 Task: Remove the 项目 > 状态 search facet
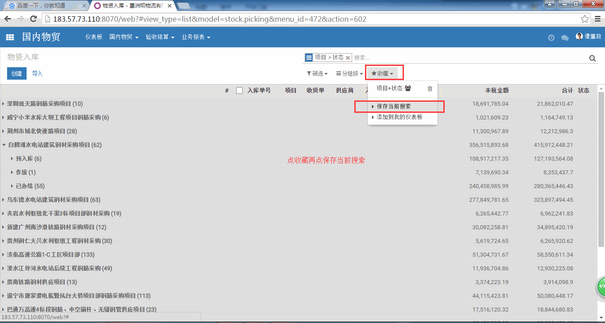click(348, 58)
